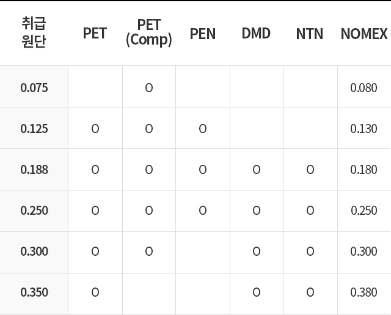This screenshot has width=391, height=315.
Task: Click the 0.188 thickness row label
Action: (x=34, y=170)
